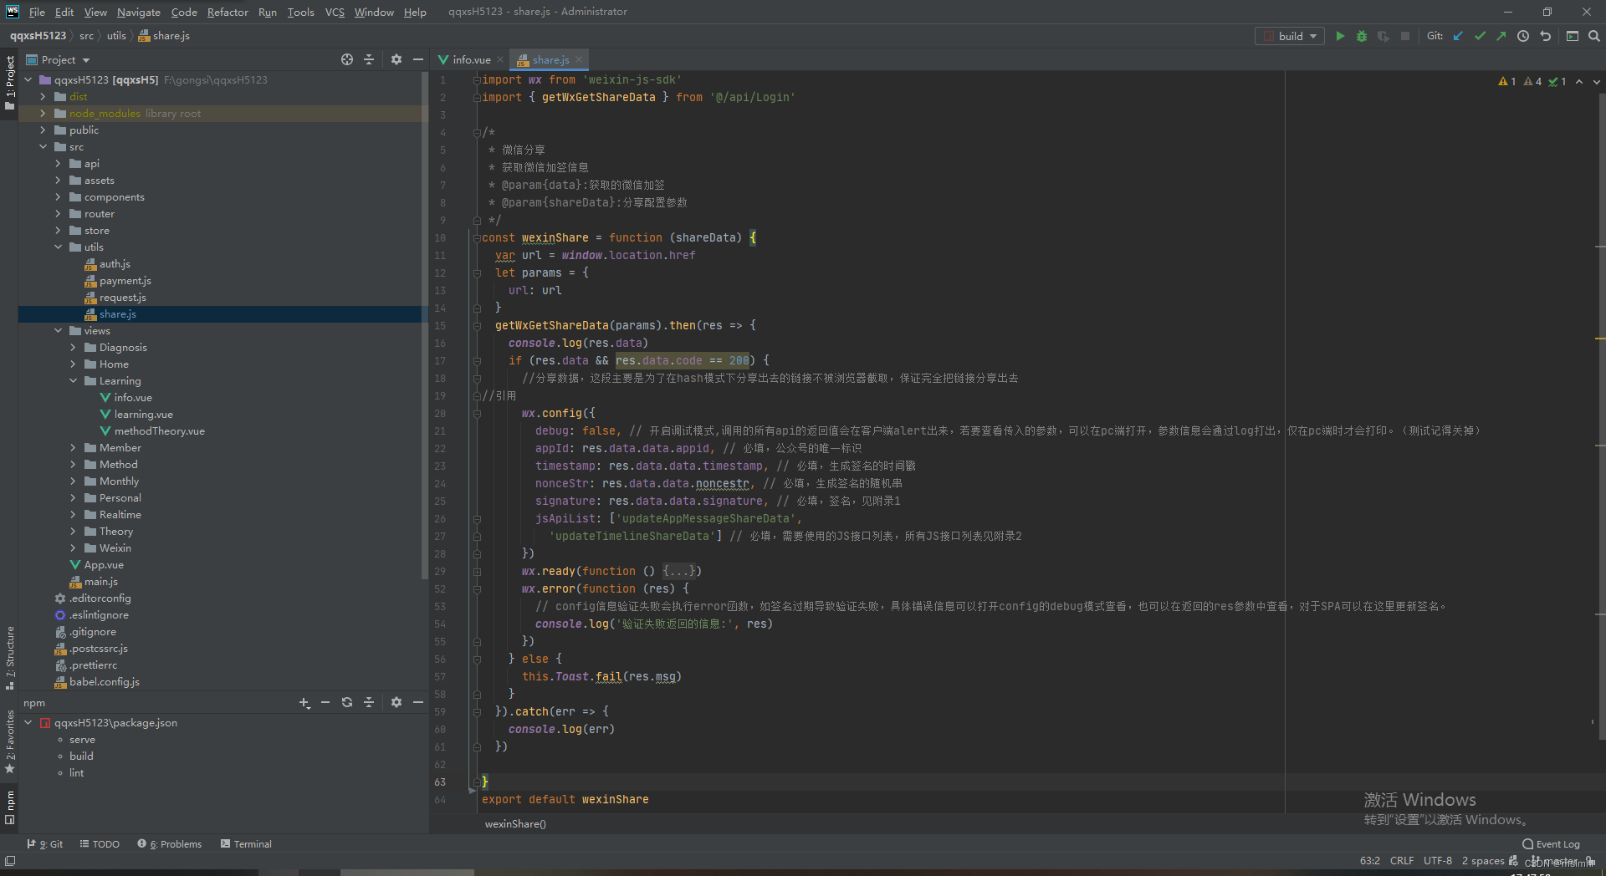Toggle tool window quick access icon bottom-left

[x=10, y=861]
